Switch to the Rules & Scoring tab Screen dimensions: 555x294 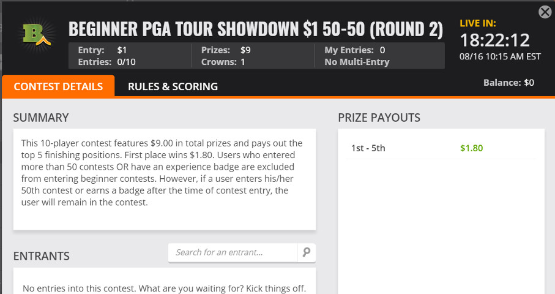[x=173, y=86]
